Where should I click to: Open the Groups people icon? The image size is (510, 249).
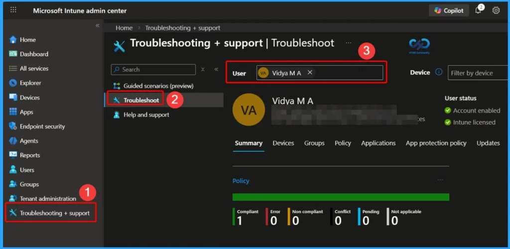point(13,184)
